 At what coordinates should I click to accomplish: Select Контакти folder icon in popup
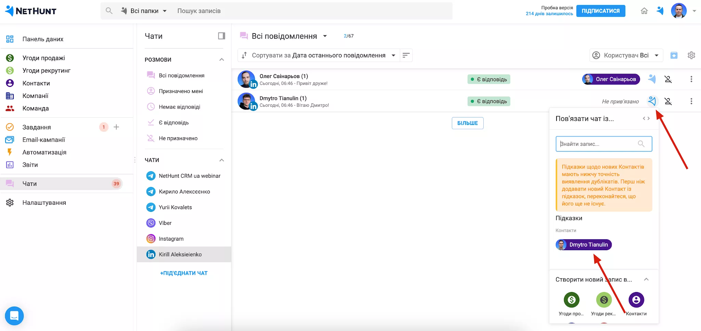[636, 300]
